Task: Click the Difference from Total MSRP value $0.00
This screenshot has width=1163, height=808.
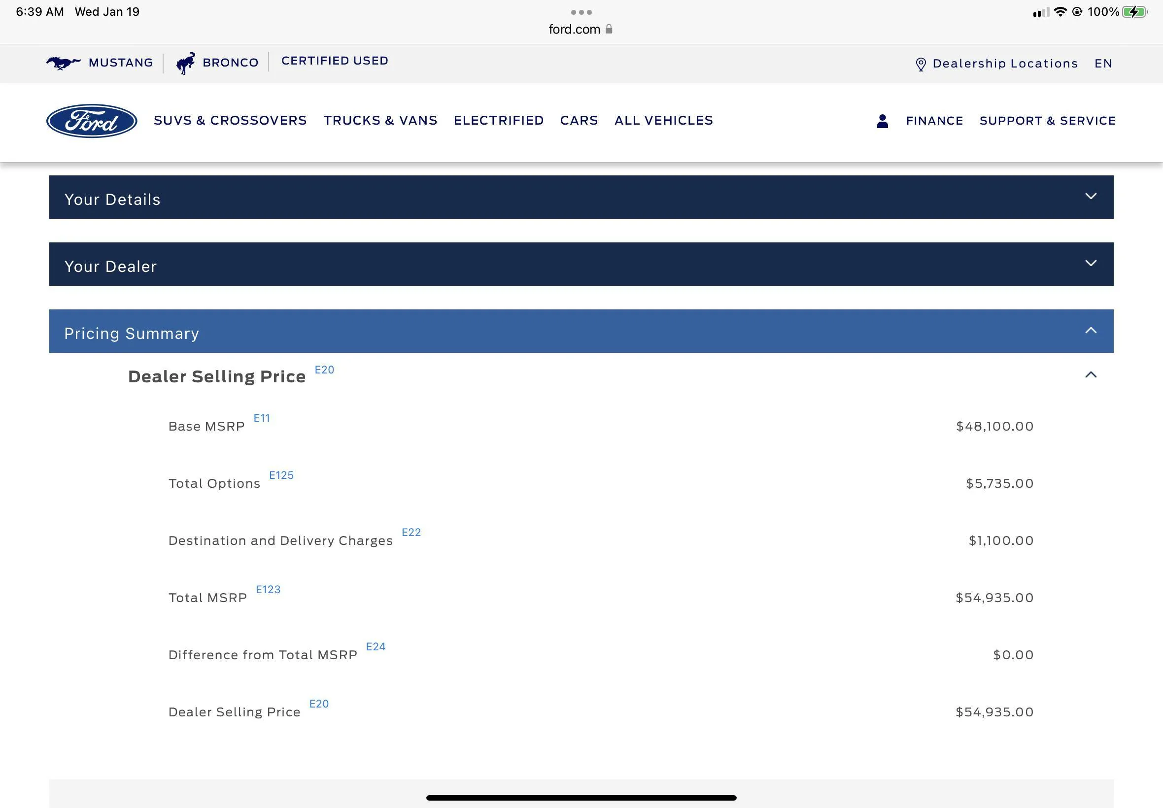Action: (x=1013, y=655)
